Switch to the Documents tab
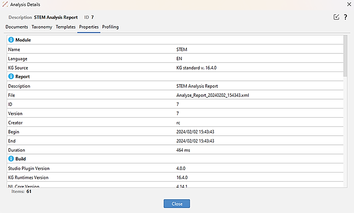354x213 pixels. pos(17,27)
